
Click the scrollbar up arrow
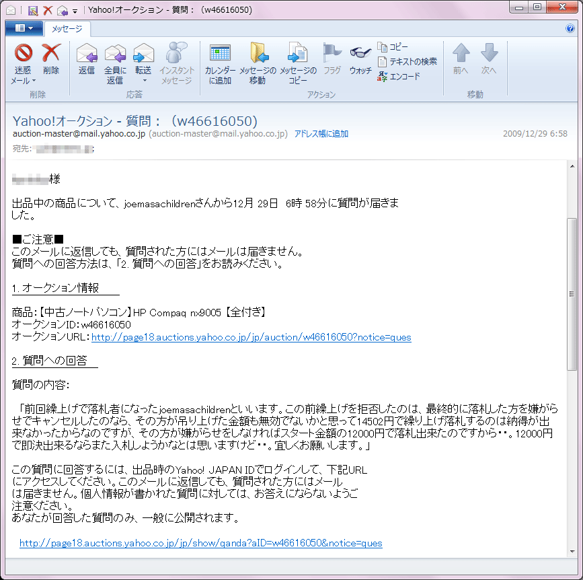click(x=572, y=166)
